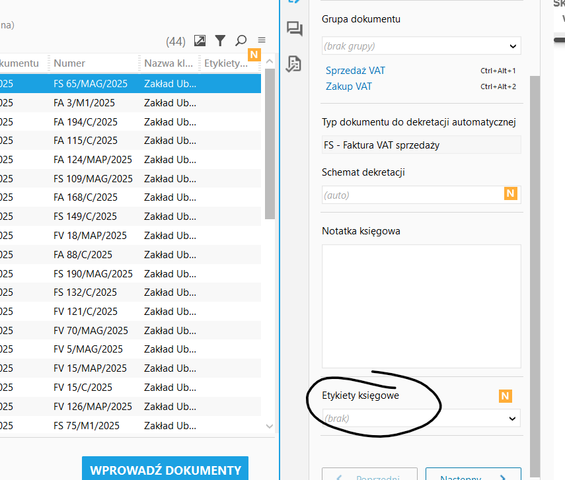Click the orange N badge above the Etykiety column
This screenshot has width=565, height=480.
tap(254, 54)
